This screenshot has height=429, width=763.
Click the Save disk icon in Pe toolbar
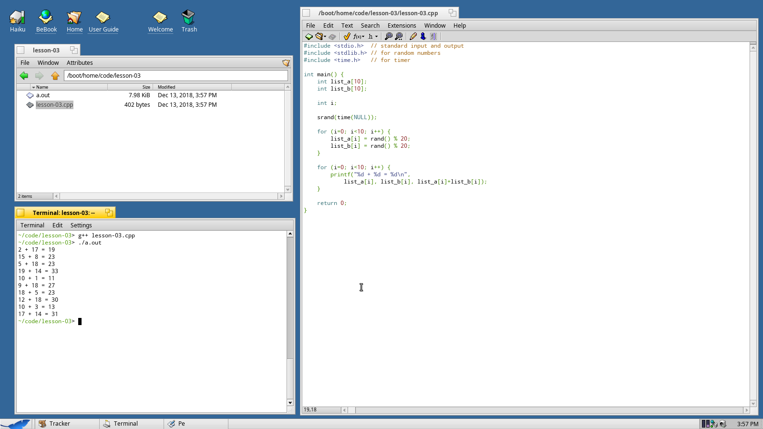coord(332,36)
